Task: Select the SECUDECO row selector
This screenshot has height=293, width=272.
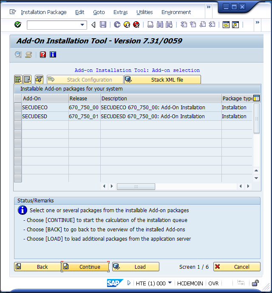Action: [x=18, y=108]
